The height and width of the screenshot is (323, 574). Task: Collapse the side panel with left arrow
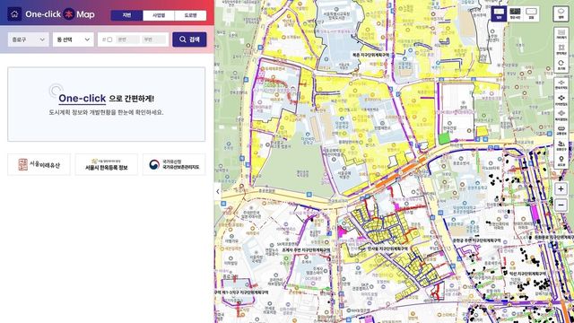coord(218,191)
